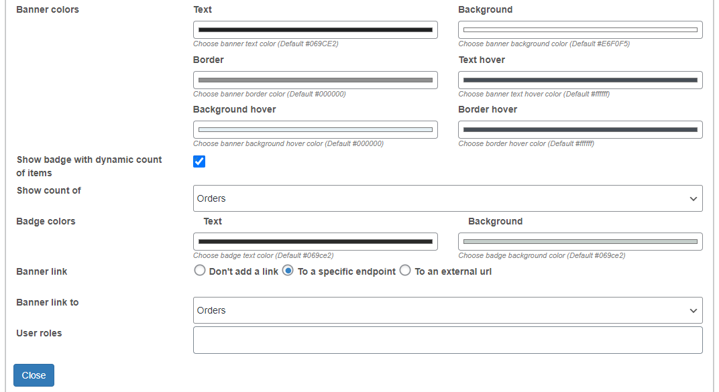Viewport: 719px width, 392px height.
Task: Open the "Show count of" dropdown
Action: click(447, 198)
